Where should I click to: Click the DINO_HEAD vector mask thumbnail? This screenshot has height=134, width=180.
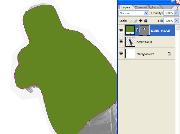pyautogui.click(x=144, y=30)
